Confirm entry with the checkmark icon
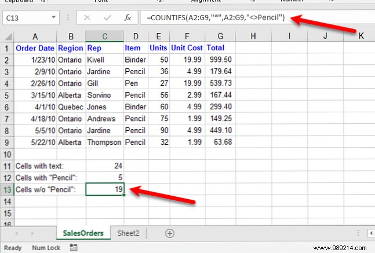Screen dimensions: 375x253 [107, 17]
